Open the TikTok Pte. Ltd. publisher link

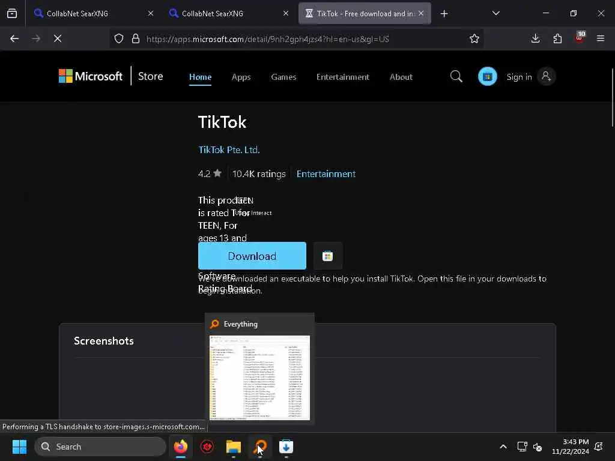tap(229, 149)
